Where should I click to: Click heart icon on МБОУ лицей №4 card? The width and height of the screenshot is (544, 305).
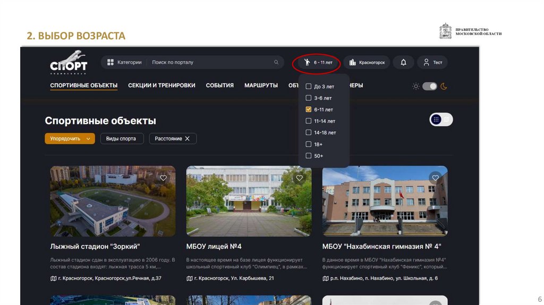[300, 178]
